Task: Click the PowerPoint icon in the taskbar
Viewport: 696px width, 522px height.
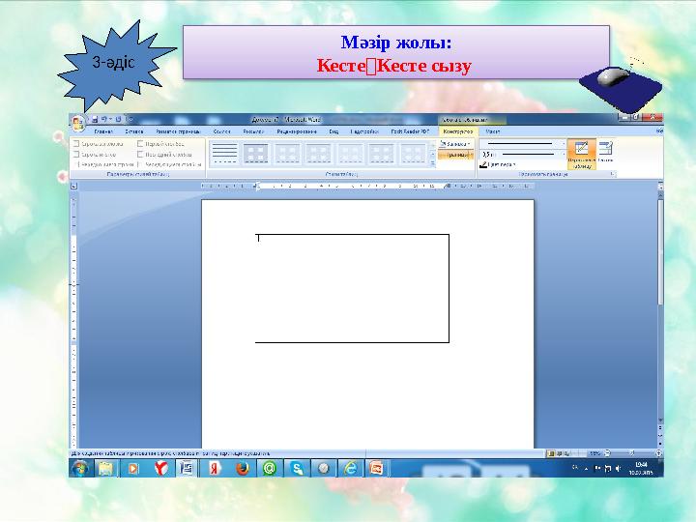Action: point(376,468)
